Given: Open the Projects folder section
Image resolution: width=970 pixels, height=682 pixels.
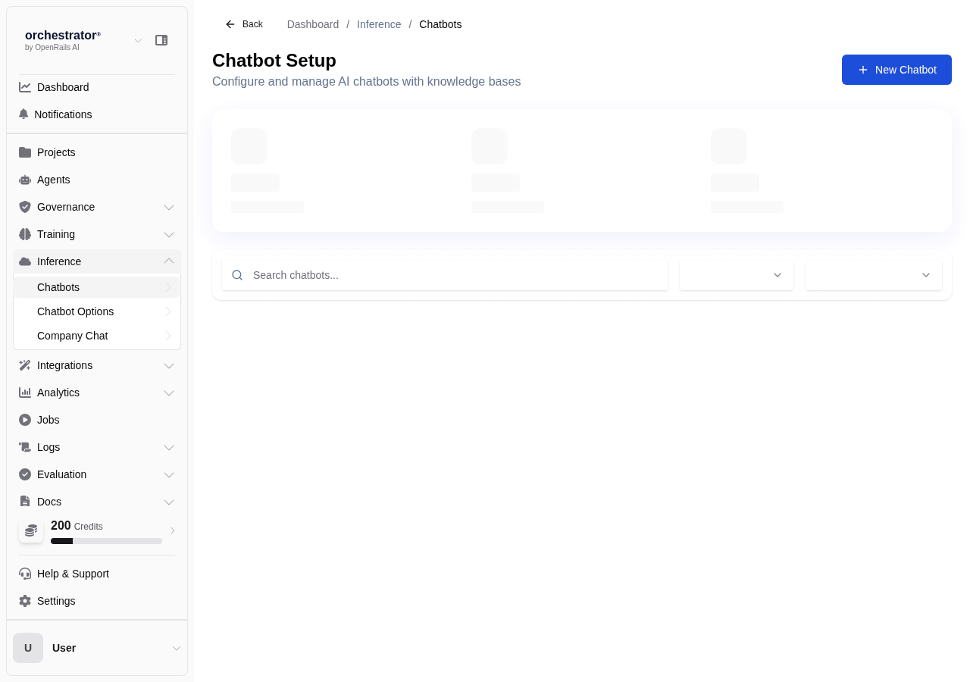Looking at the screenshot, I should click(x=25, y=152).
